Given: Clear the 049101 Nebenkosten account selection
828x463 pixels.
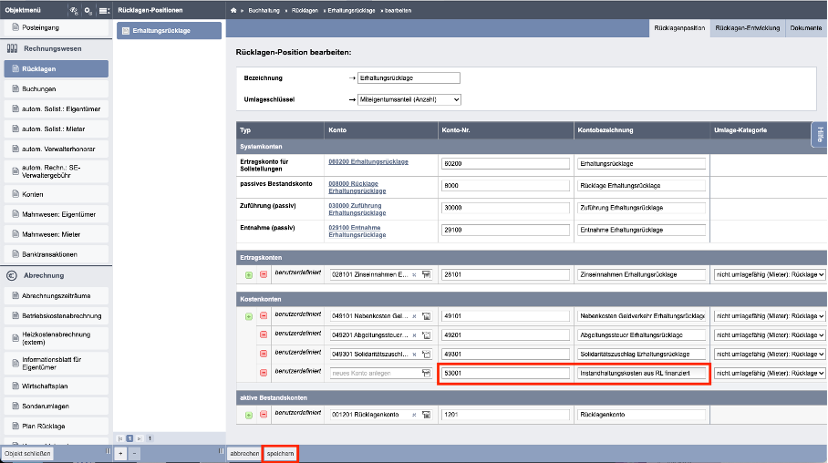Looking at the screenshot, I should coord(414,316).
